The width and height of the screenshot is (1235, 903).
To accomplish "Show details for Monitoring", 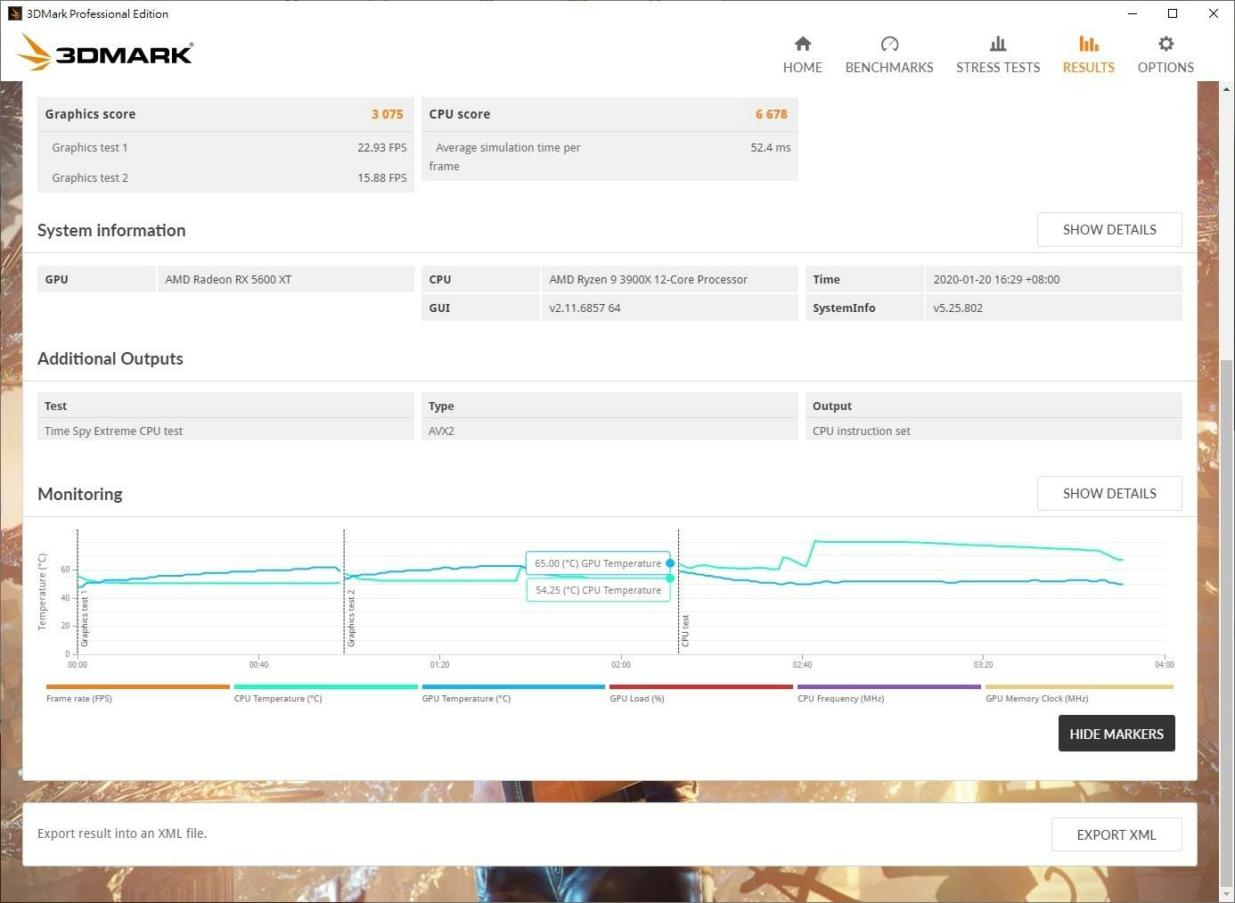I will tap(1109, 493).
